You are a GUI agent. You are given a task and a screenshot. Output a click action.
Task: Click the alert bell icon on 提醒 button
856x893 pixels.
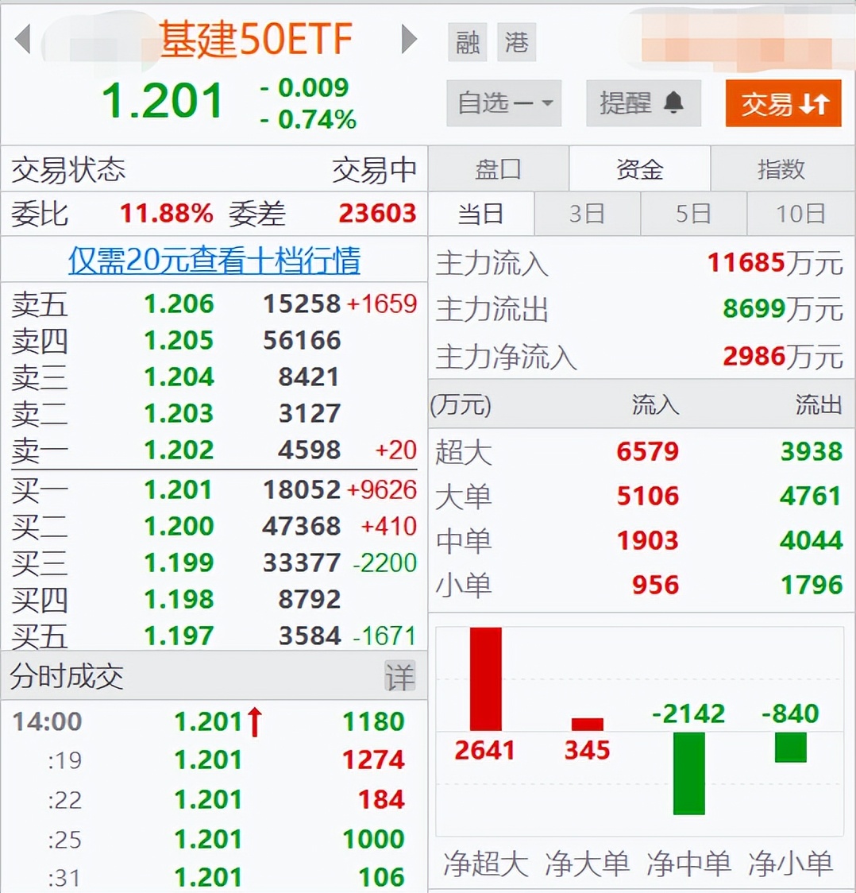point(674,103)
